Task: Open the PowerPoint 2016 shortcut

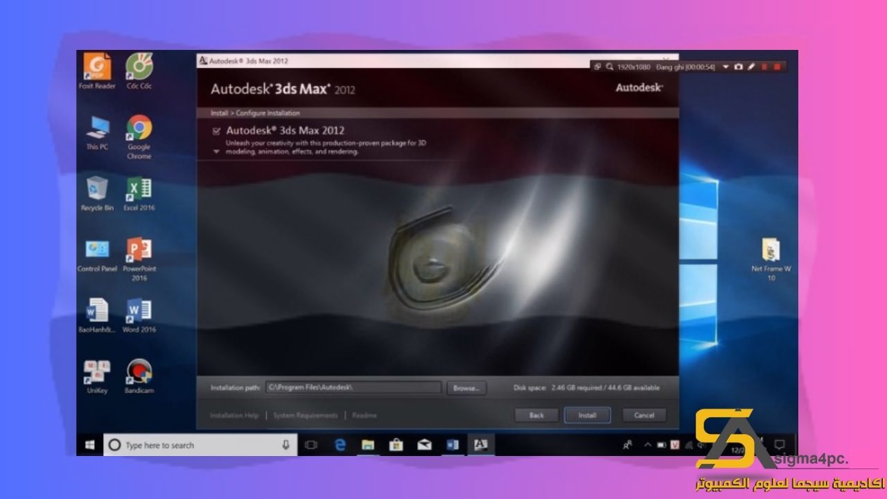Action: coord(139,259)
